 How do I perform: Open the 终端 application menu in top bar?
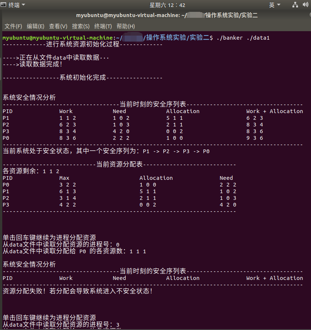click(17, 5)
